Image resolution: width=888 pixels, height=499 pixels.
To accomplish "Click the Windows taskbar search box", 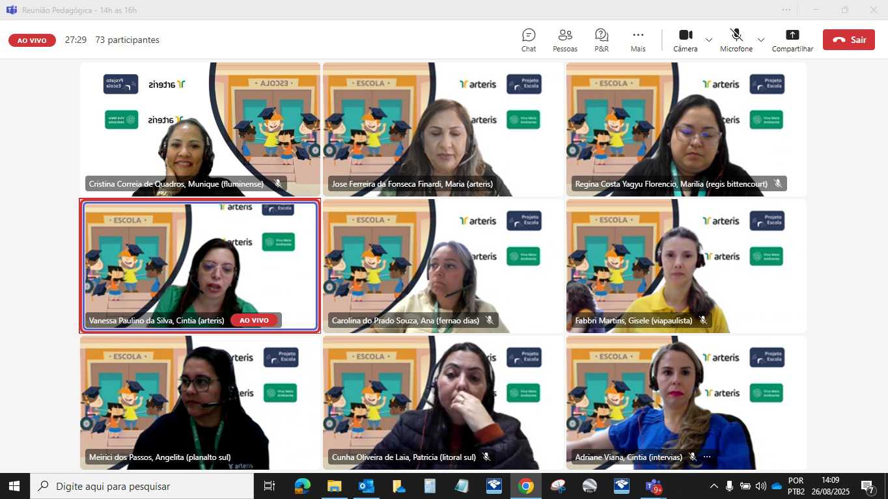I will pos(143,486).
